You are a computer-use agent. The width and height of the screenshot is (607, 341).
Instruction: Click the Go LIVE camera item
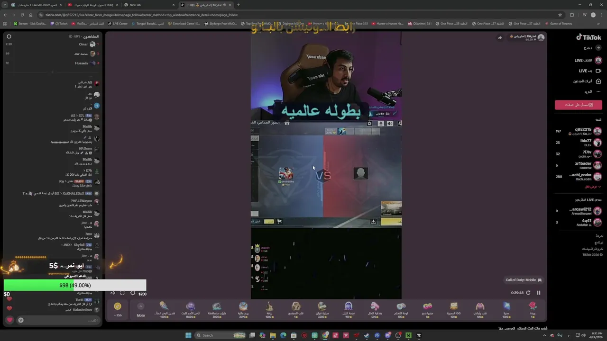pos(590,71)
